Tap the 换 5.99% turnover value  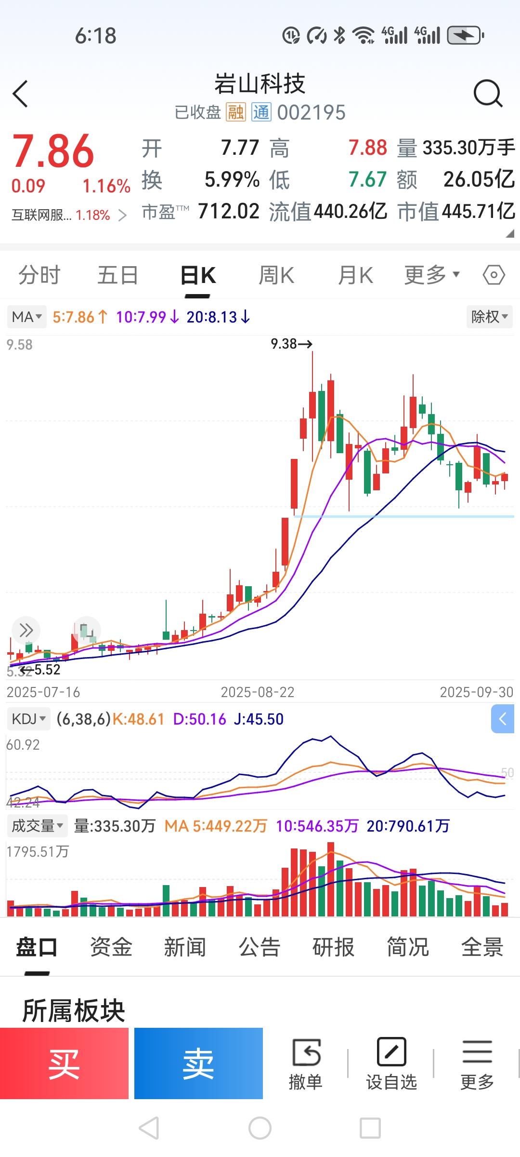tap(232, 179)
